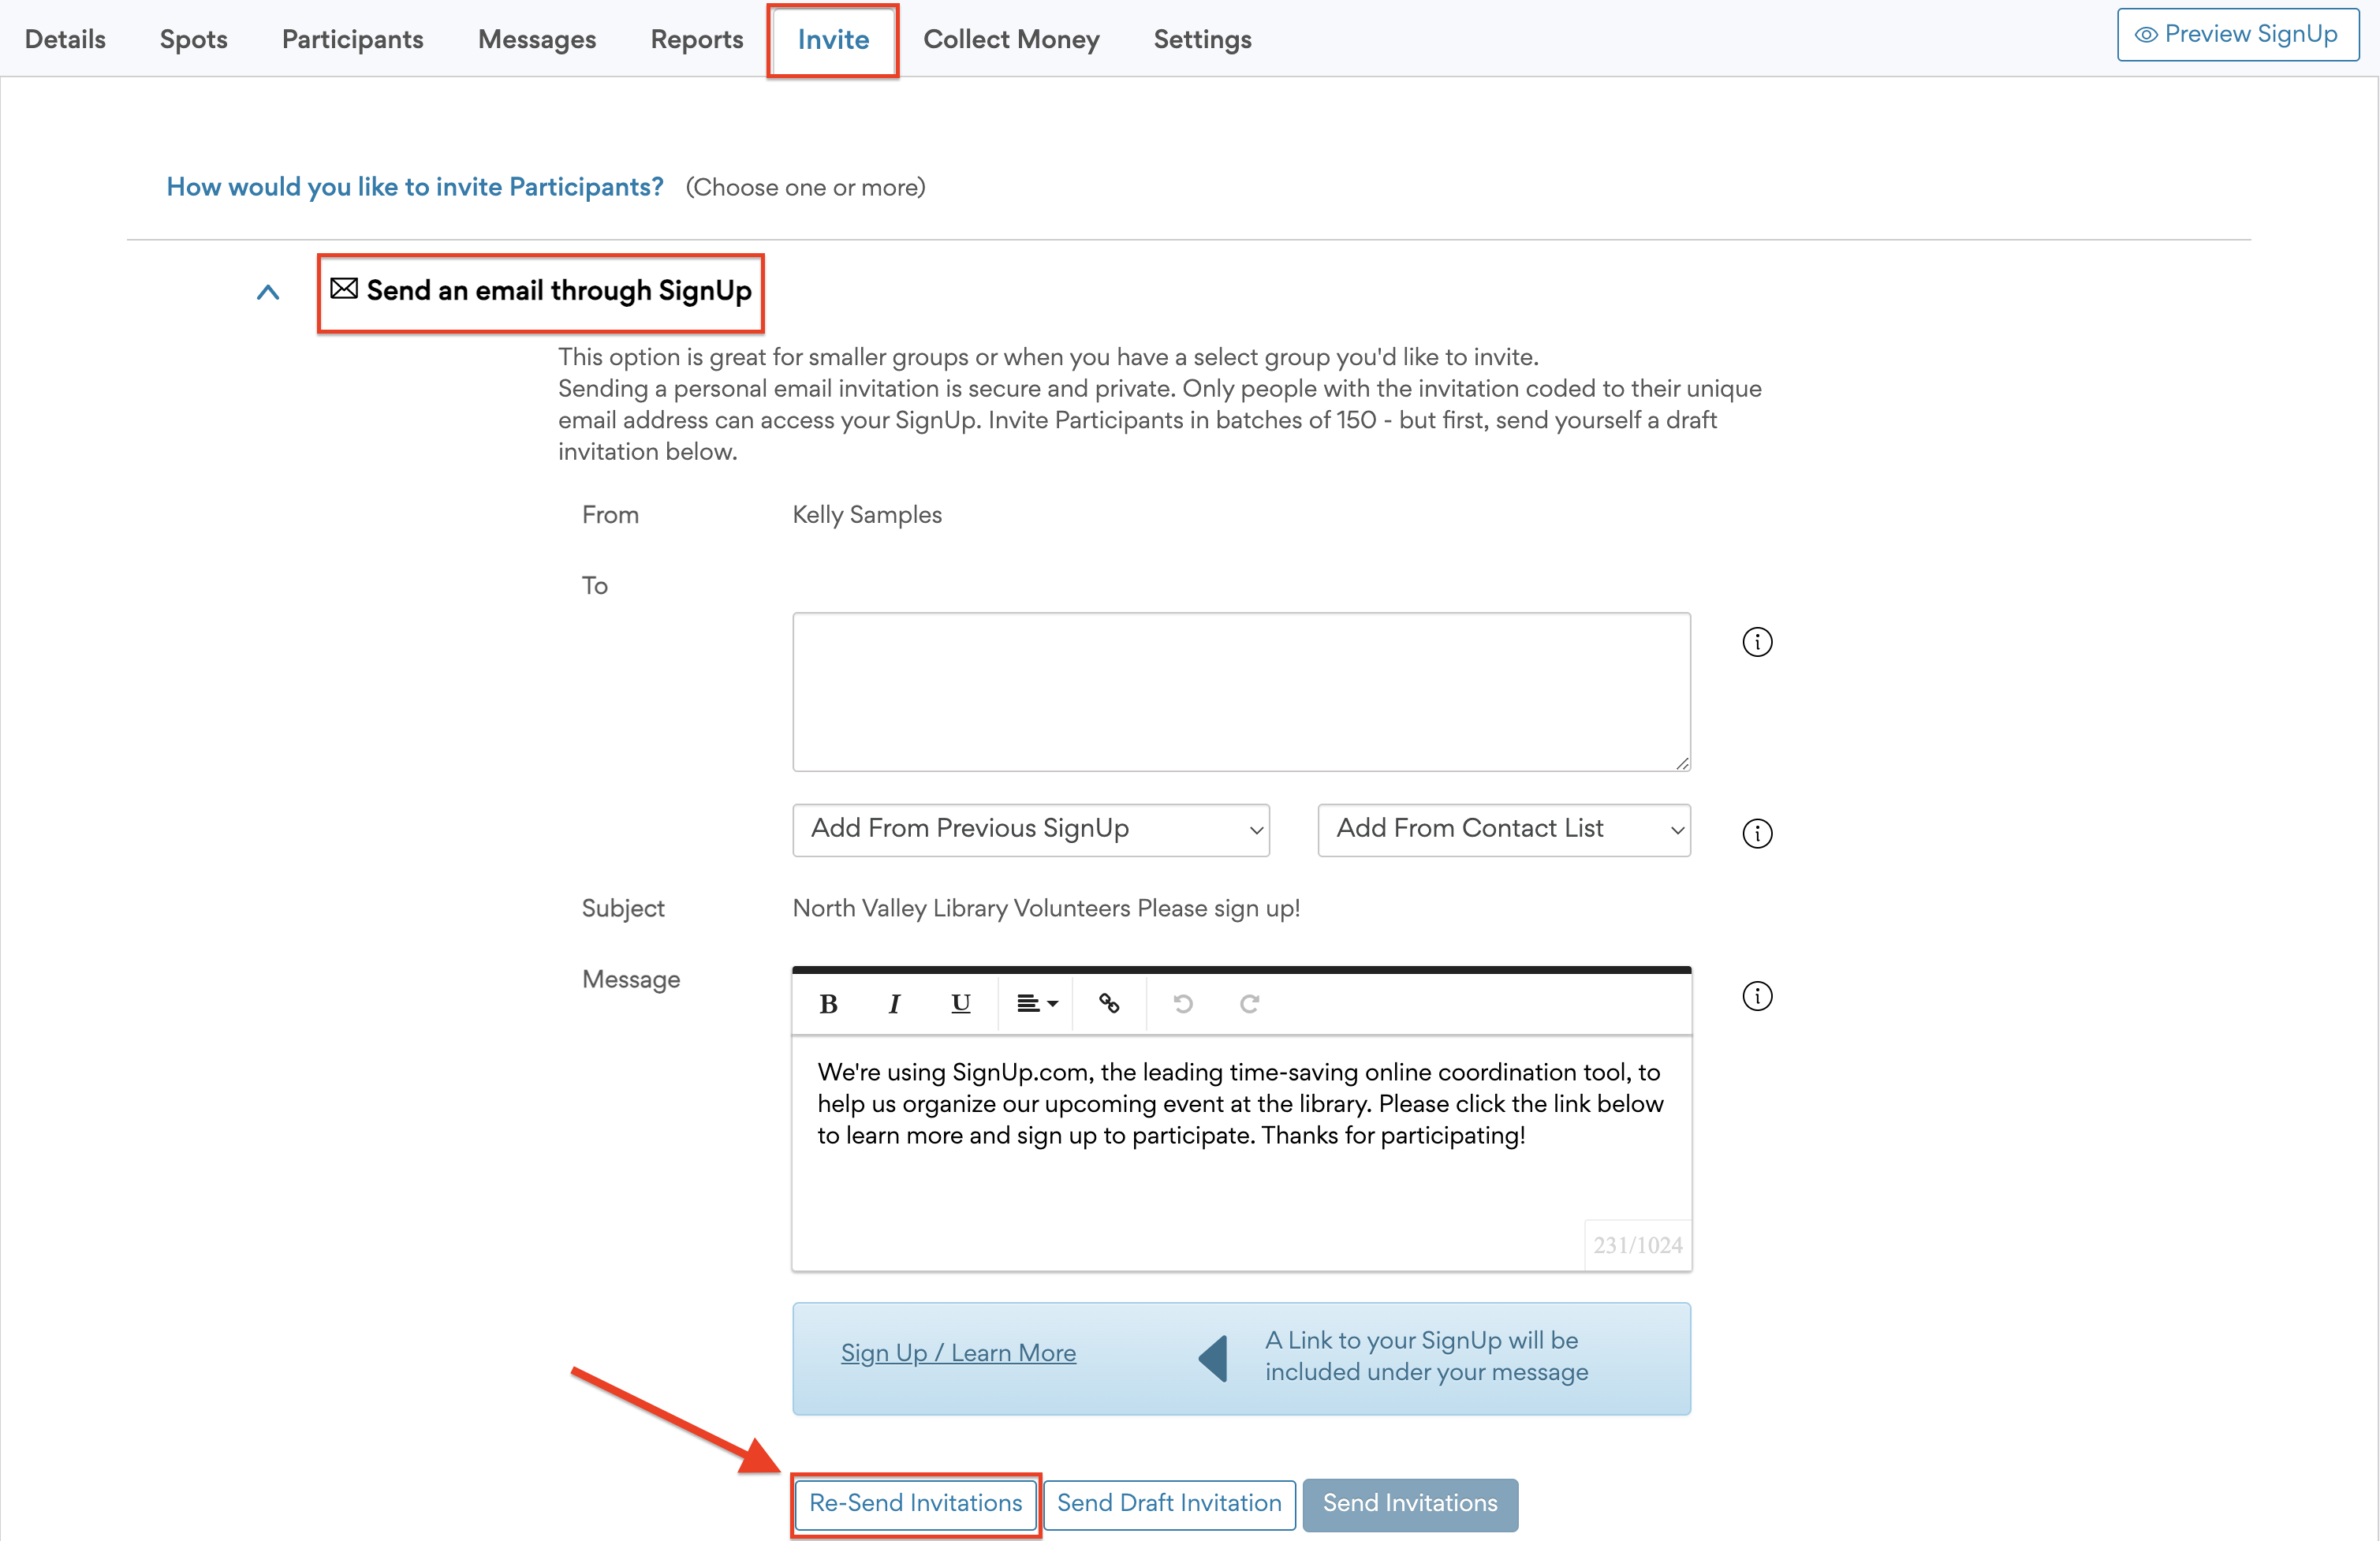Switch to the Details tab
This screenshot has height=1541, width=2380.
(65, 39)
